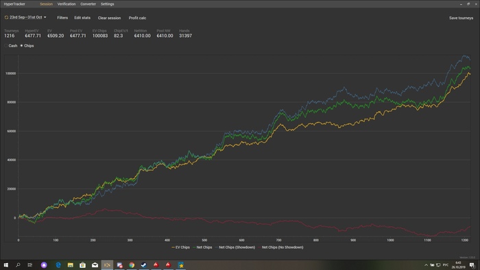Select the Cash radio option
Image resolution: width=480 pixels, height=270 pixels.
pos(11,45)
